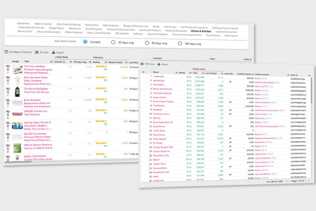Click the 1000 rows icon in seller panel
Screen dimensions: 316x211
pyautogui.click(x=142, y=64)
